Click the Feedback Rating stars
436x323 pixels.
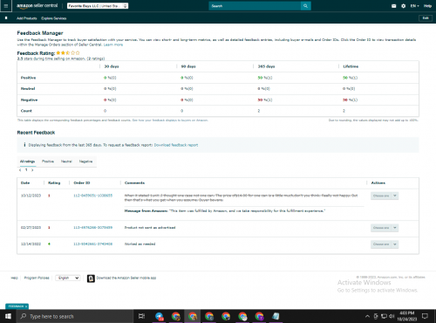tap(68, 53)
